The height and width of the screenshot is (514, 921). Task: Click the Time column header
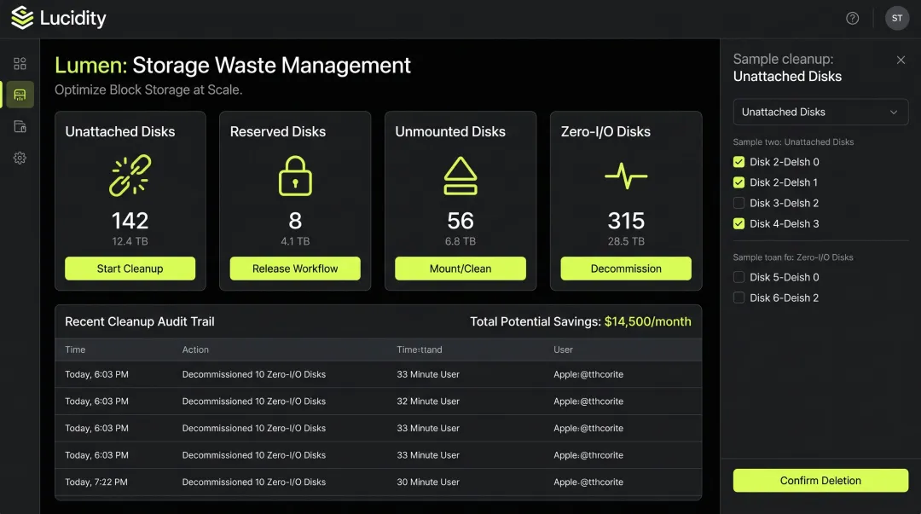click(x=75, y=349)
